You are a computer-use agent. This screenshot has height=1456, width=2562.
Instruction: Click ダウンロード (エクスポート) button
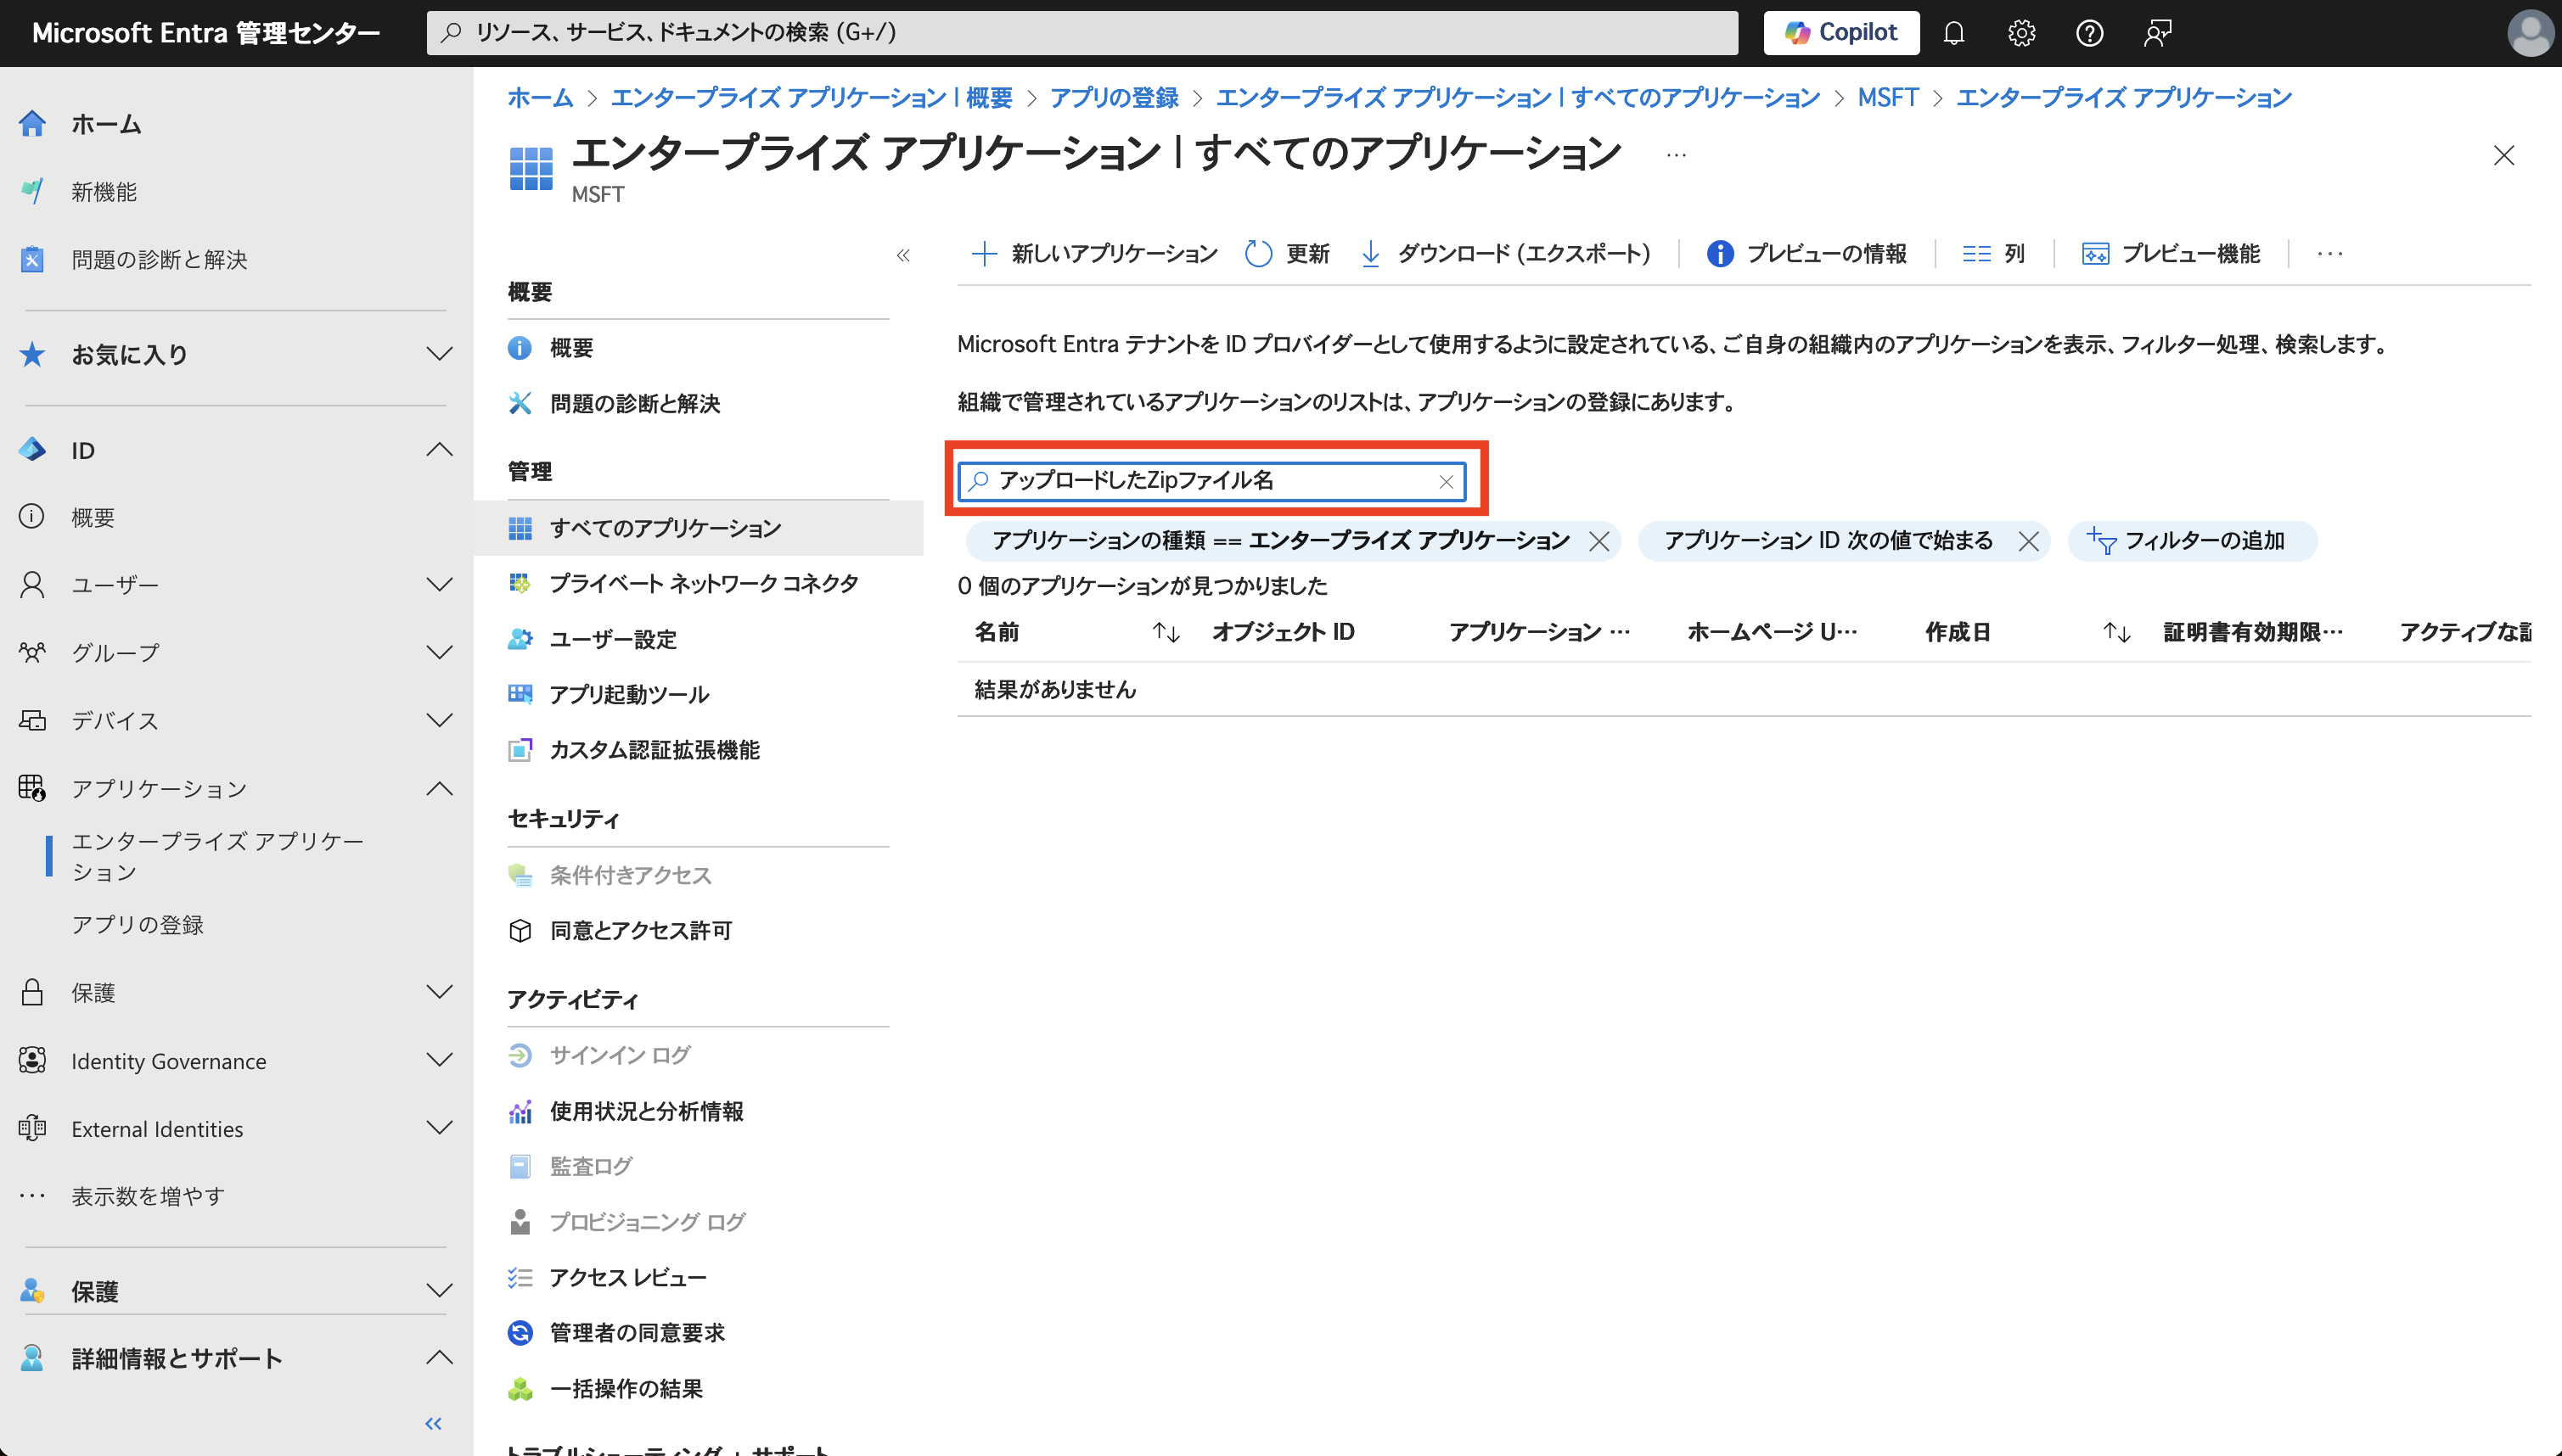click(x=1506, y=254)
